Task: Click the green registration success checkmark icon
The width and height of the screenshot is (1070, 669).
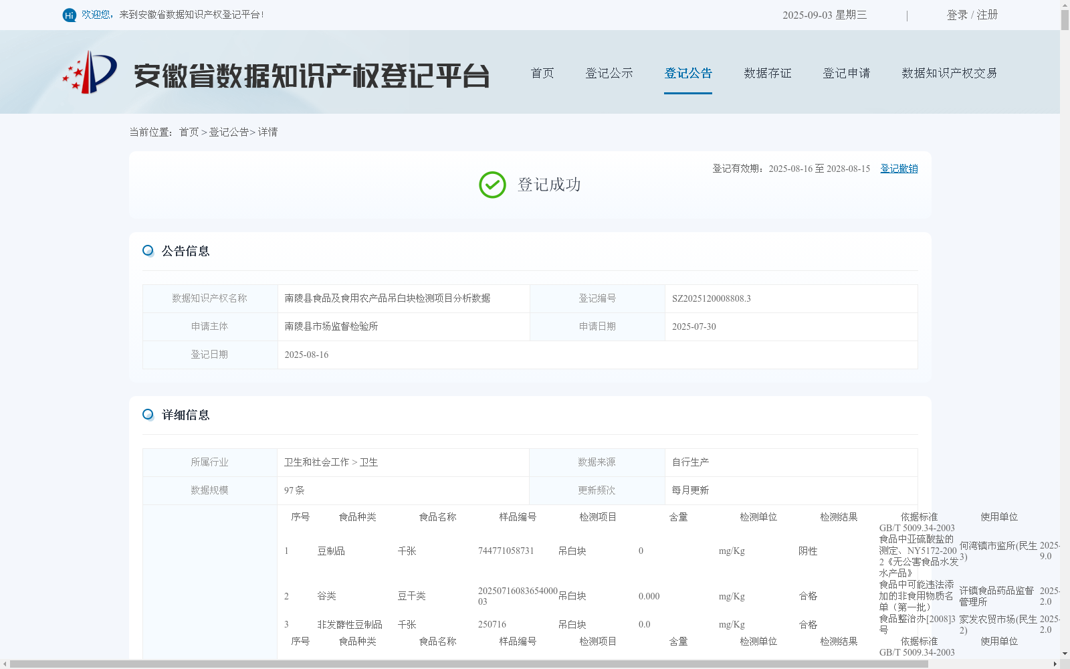Action: click(x=492, y=185)
